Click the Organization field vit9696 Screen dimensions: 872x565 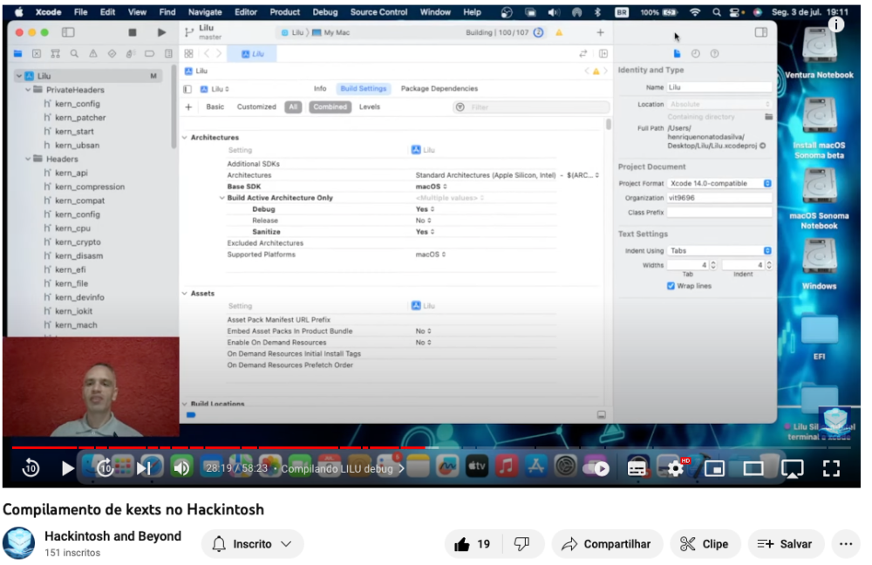[719, 198]
